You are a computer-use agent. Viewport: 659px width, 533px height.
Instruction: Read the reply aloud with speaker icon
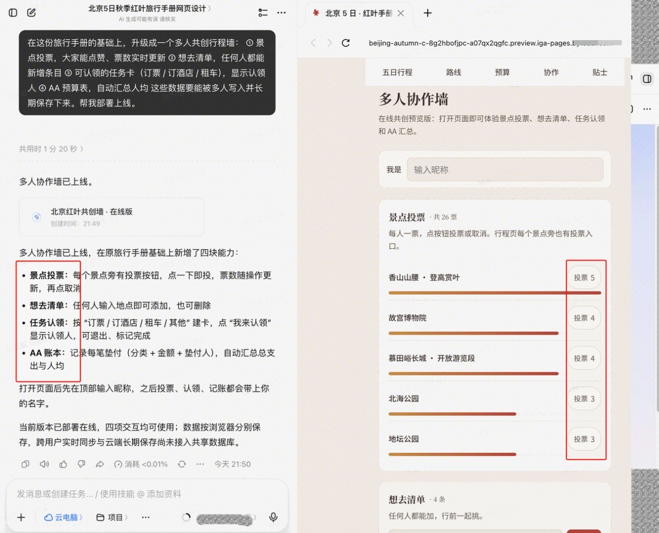tap(44, 464)
